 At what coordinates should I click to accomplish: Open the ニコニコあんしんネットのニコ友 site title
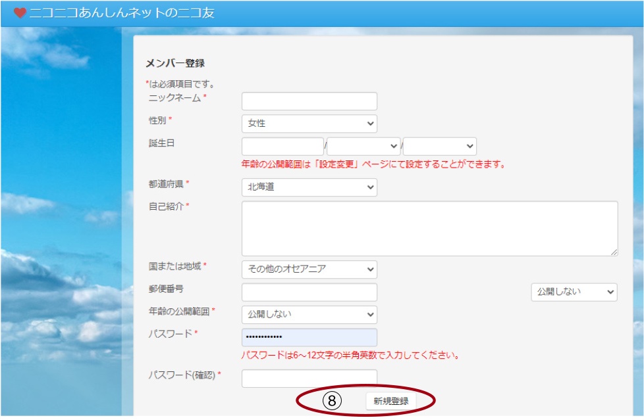coord(122,13)
